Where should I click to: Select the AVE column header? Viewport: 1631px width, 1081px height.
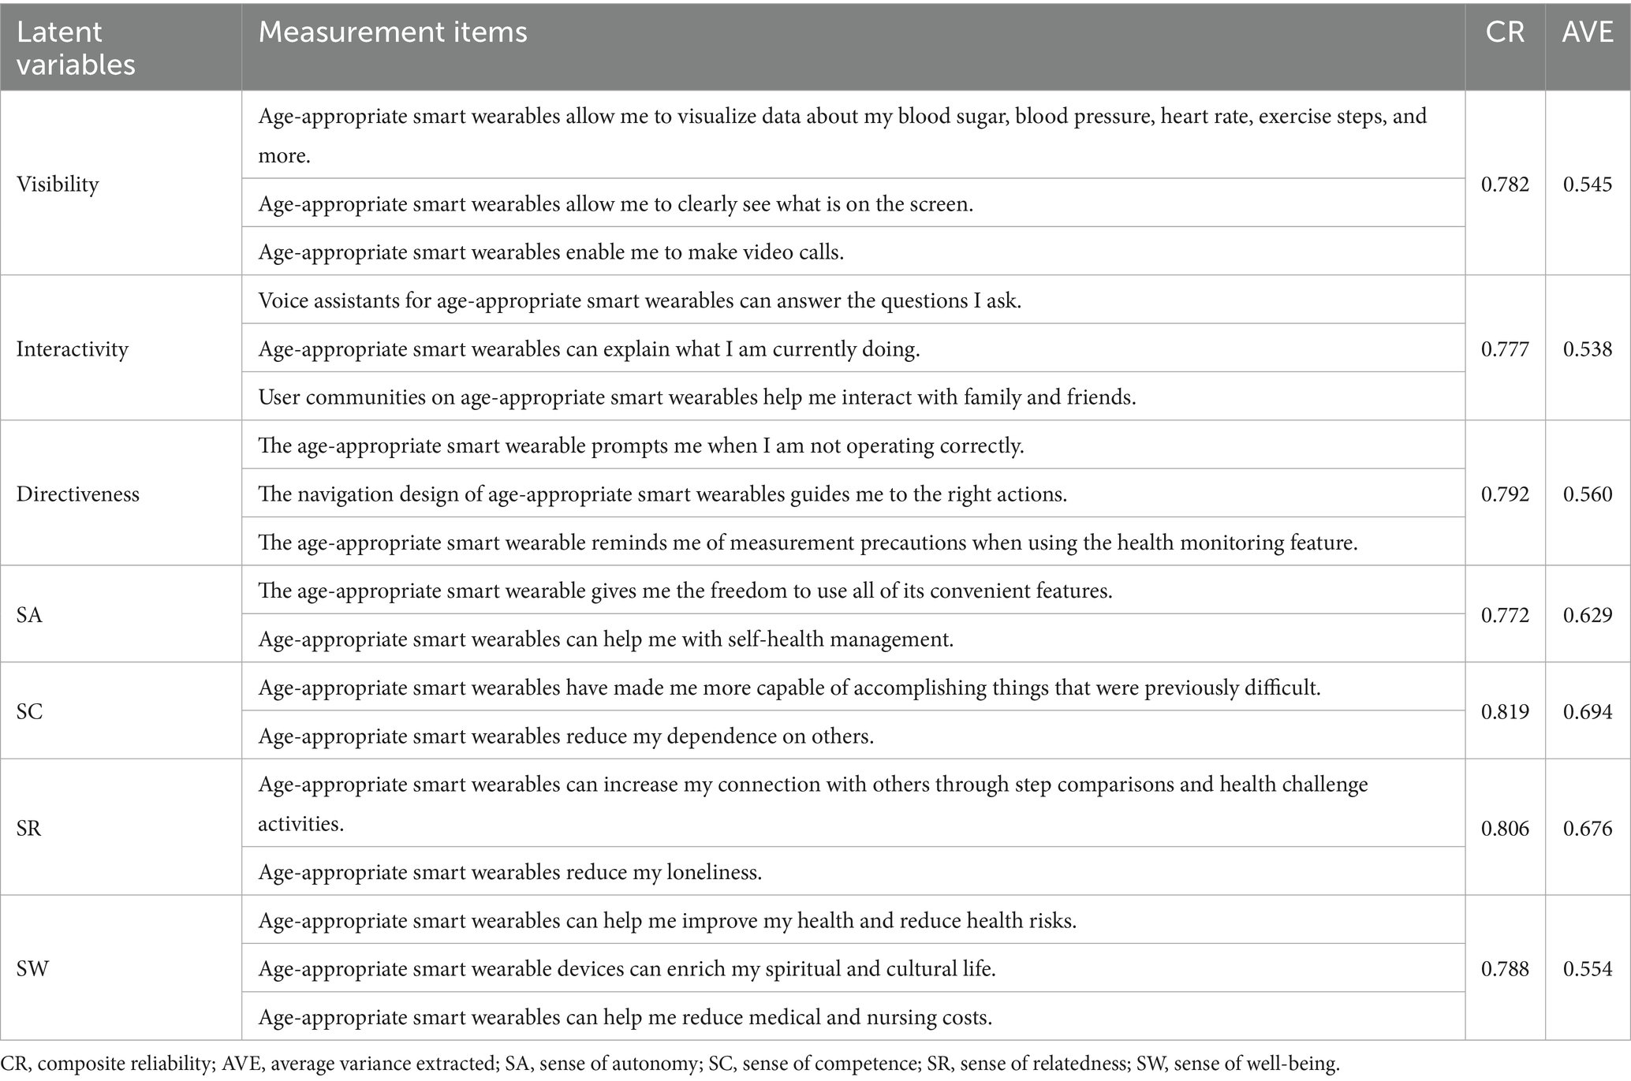point(1588,32)
